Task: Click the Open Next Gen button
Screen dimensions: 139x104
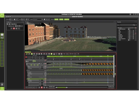Action: (8, 17)
